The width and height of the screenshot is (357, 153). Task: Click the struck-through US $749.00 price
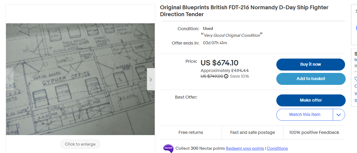[x=212, y=76]
